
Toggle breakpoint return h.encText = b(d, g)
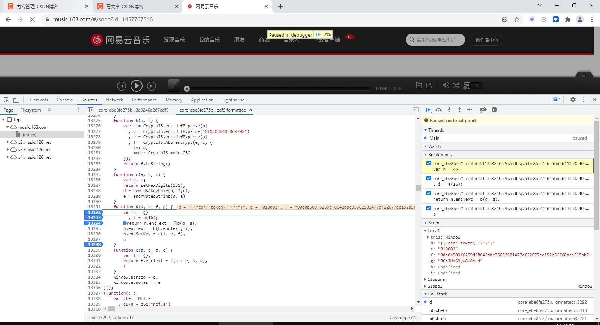point(429,193)
